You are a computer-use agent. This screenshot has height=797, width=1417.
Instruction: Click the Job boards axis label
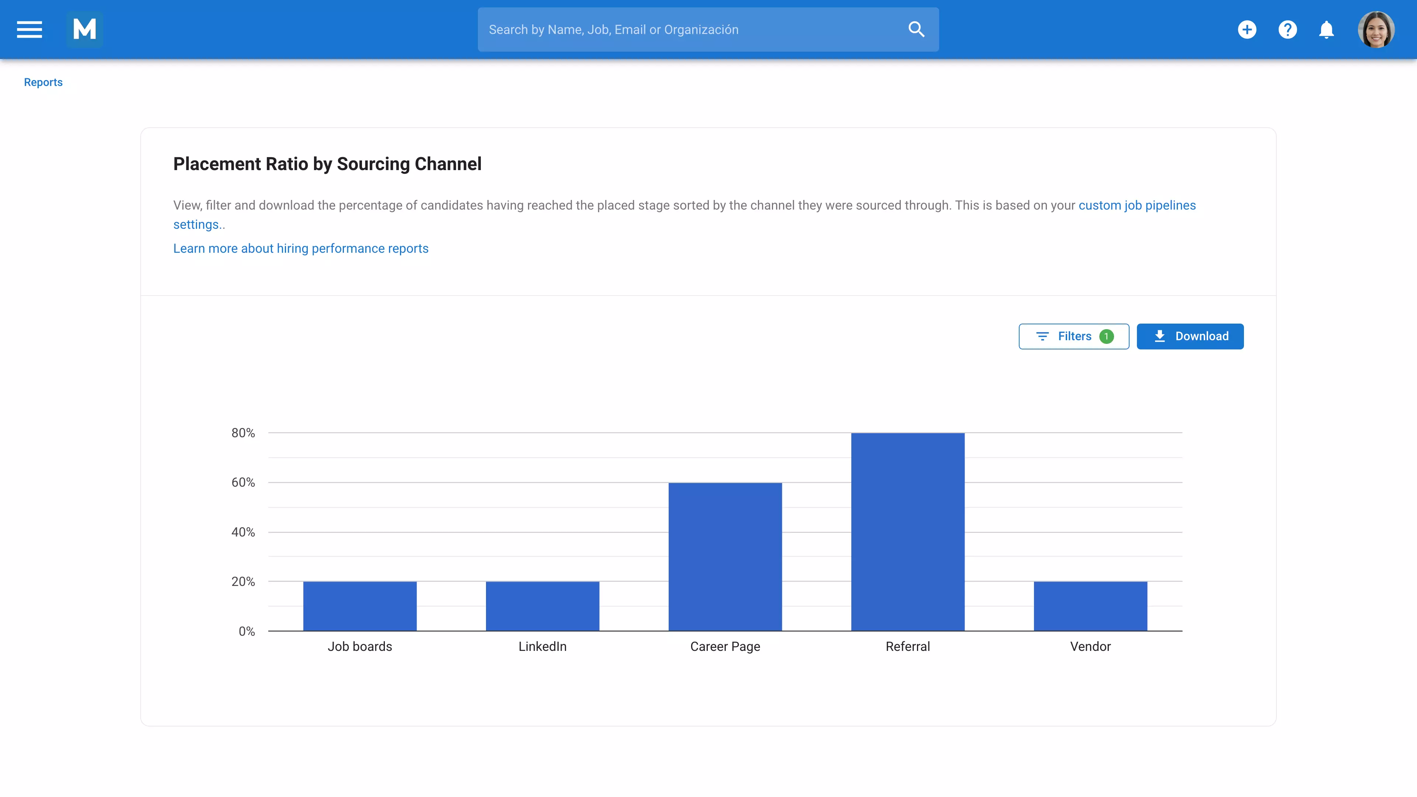click(x=359, y=647)
